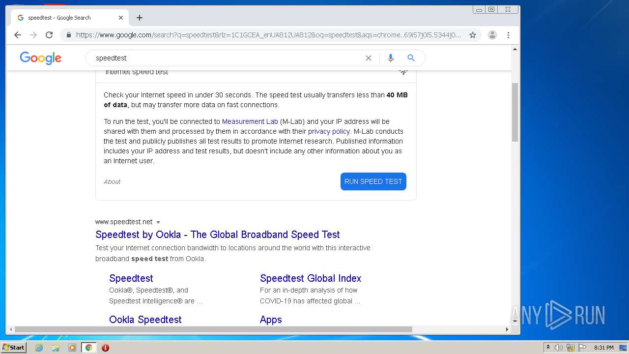The width and height of the screenshot is (629, 354).
Task: Open Action Center flag icon
Action: pos(582,348)
